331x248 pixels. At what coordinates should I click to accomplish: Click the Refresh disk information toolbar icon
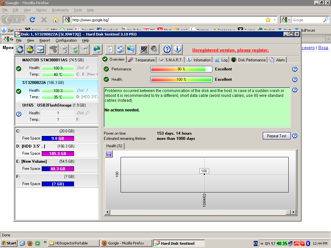tap(20, 49)
